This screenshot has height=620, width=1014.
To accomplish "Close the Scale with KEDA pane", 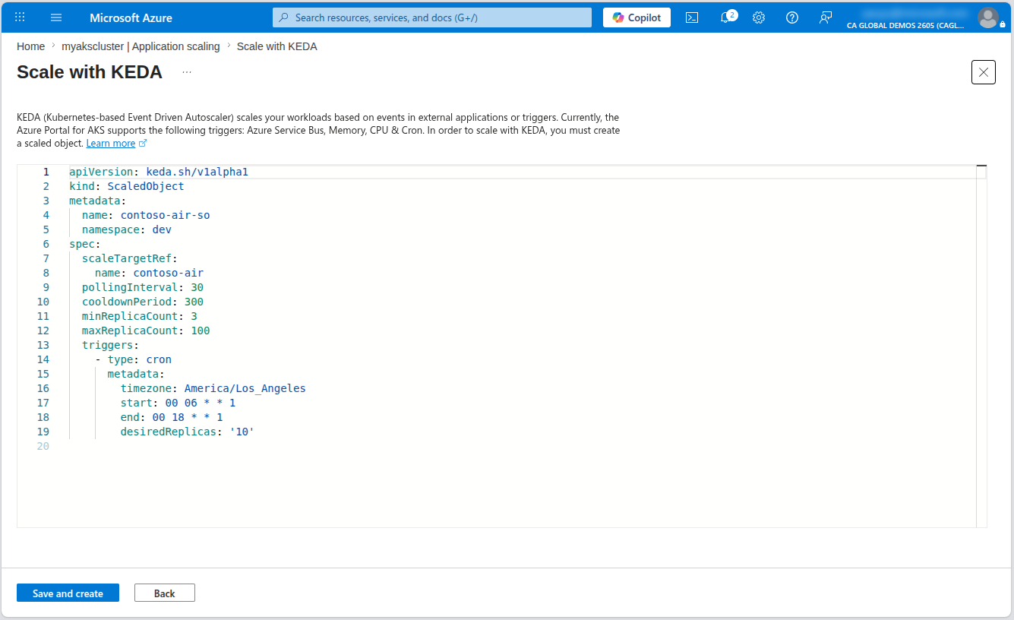I will (x=984, y=72).
